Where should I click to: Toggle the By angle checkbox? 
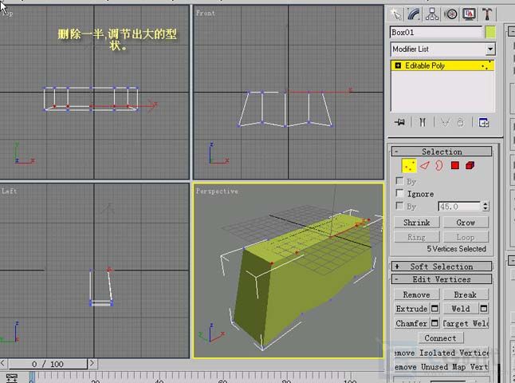coord(399,206)
